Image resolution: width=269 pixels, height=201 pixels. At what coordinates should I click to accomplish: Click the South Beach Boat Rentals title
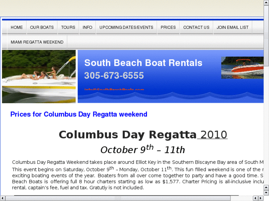[143, 63]
